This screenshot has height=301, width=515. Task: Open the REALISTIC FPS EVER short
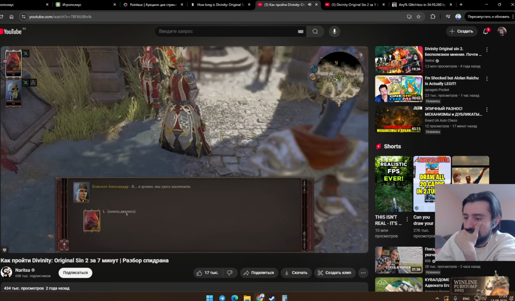coord(393,184)
